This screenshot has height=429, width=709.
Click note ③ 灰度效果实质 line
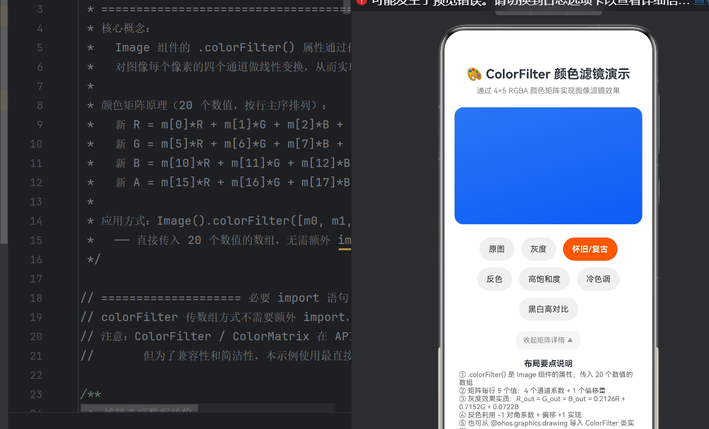(543, 402)
